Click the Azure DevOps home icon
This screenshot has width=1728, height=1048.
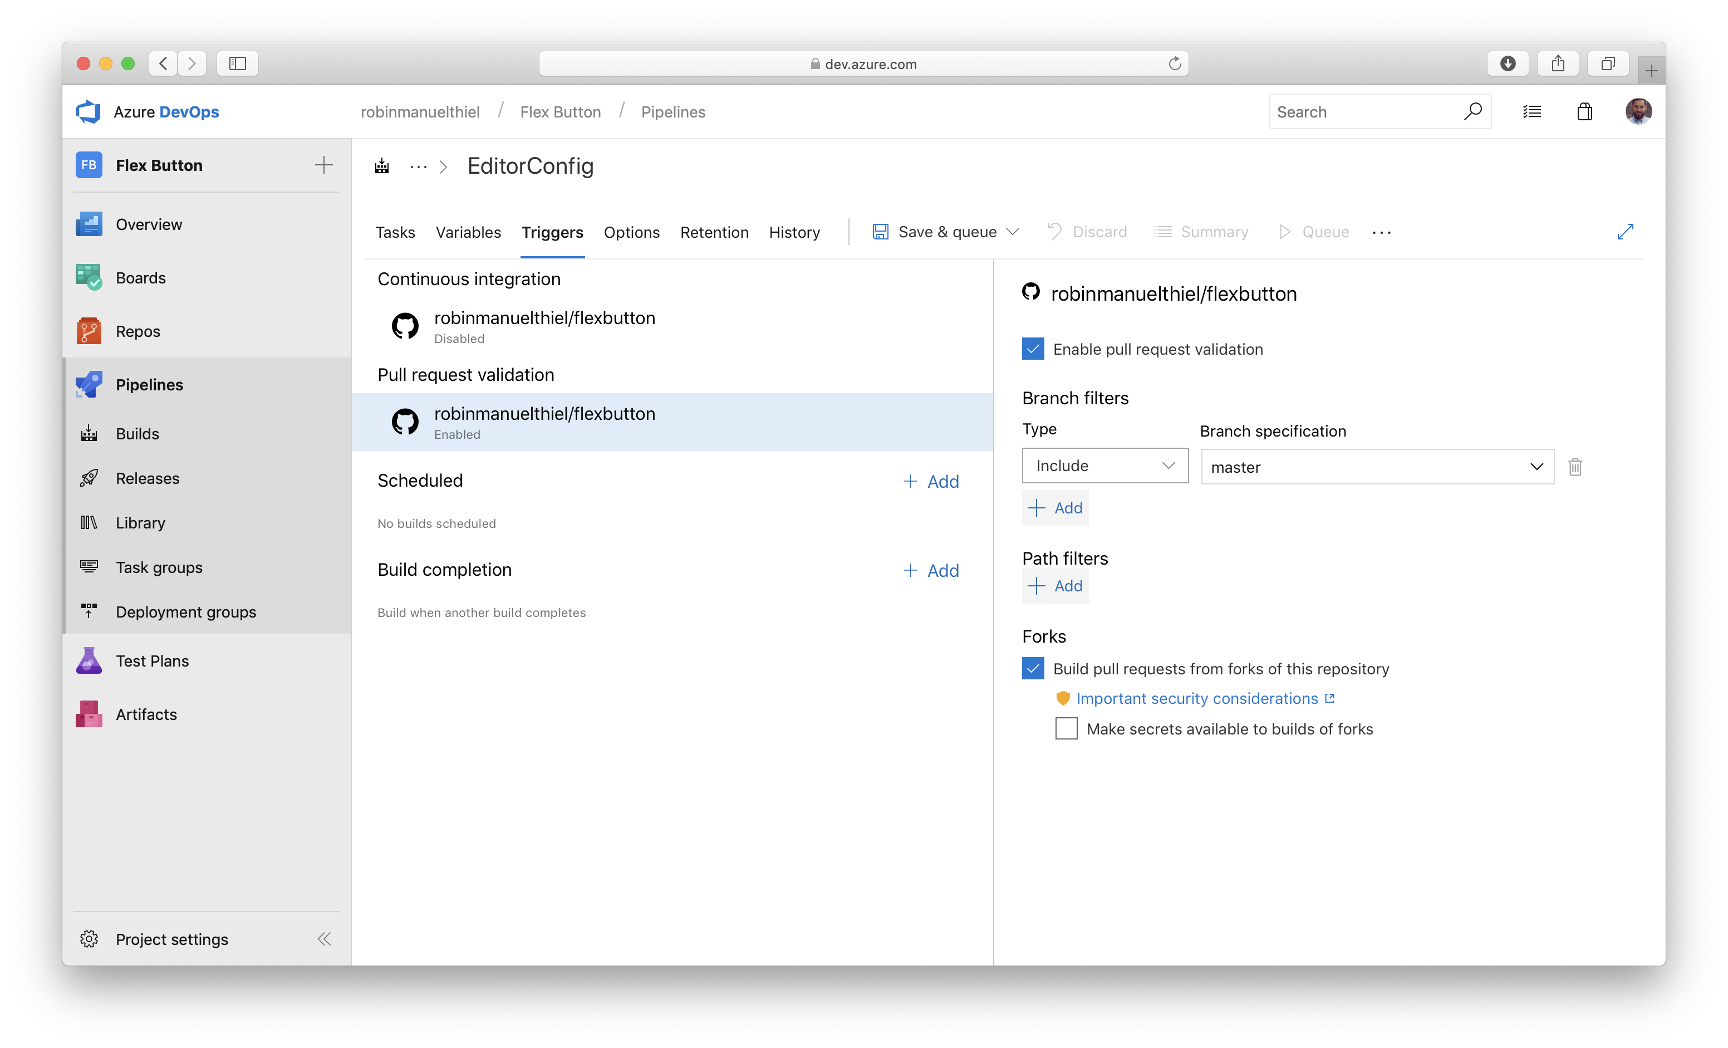[x=87, y=111]
